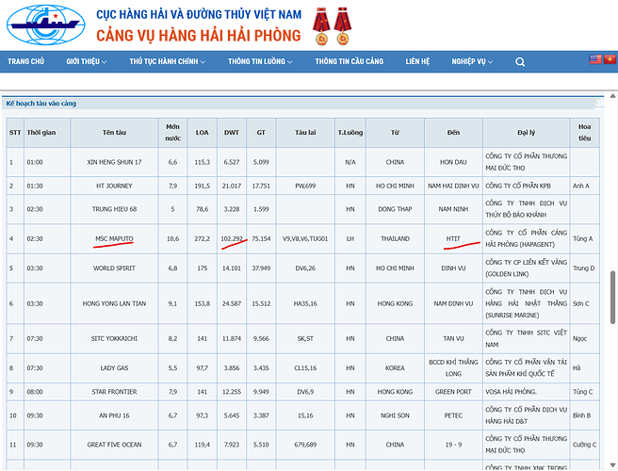Click the Cảng Vụ Hàng Hải Hải Phòng title
The height and width of the screenshot is (471, 618).
(199, 36)
